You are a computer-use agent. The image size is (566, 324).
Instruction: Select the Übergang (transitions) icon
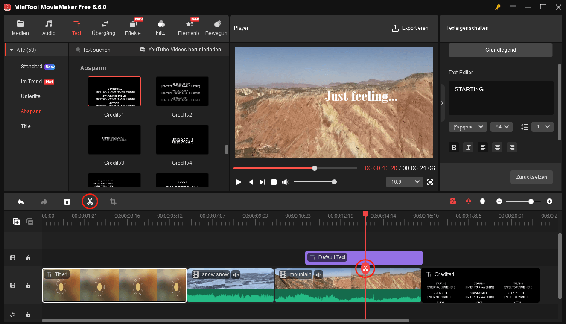(x=103, y=27)
